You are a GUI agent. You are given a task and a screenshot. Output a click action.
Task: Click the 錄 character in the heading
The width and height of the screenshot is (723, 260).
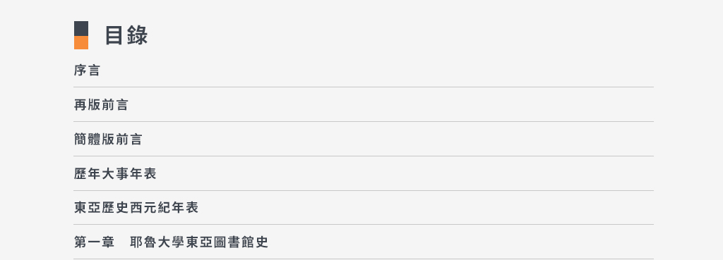[x=138, y=35]
